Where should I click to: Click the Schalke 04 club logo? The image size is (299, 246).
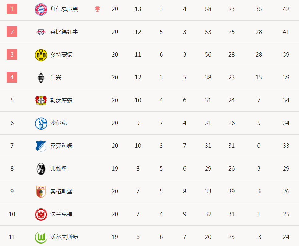41,123
